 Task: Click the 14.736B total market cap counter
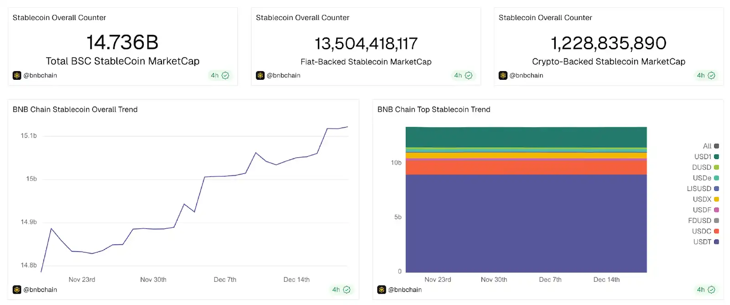(122, 42)
